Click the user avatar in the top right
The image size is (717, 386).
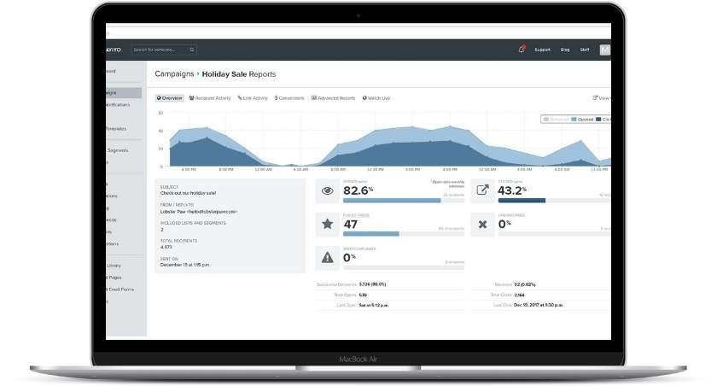605,50
